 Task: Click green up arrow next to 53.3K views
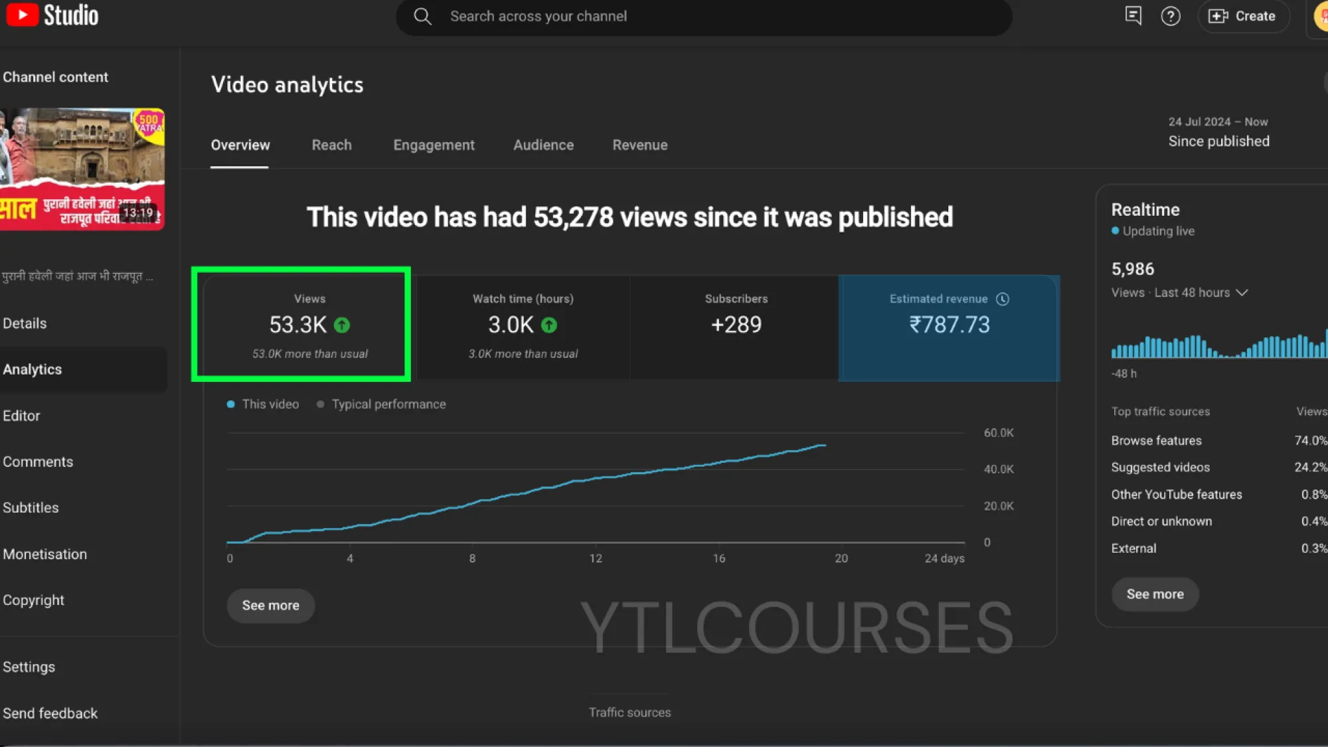(x=342, y=325)
